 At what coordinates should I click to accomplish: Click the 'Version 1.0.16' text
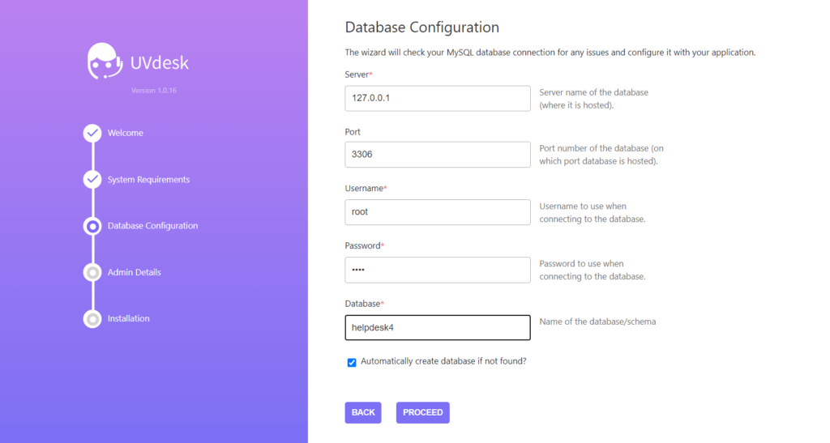[154, 91]
